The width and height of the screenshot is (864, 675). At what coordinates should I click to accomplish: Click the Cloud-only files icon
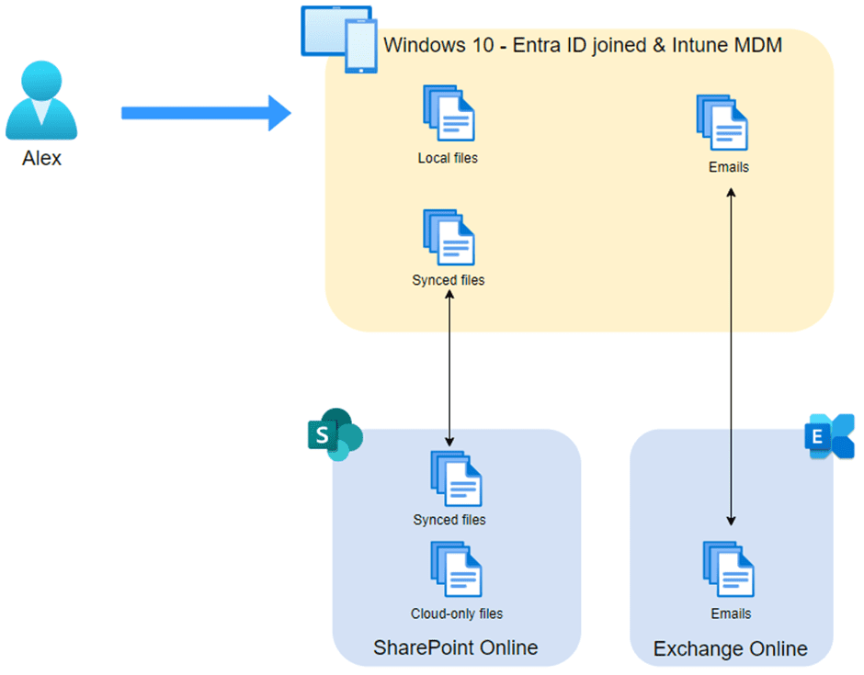pyautogui.click(x=456, y=568)
